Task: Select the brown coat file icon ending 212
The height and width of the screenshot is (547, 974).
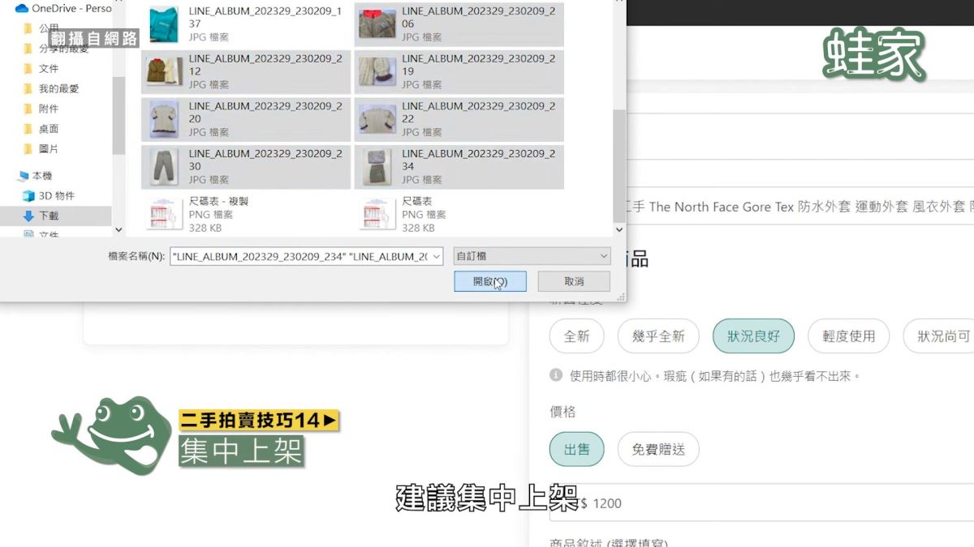Action: [164, 71]
